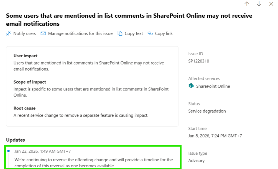Click the Issue type label
Viewport: 278px width, 169px height.
(x=198, y=154)
